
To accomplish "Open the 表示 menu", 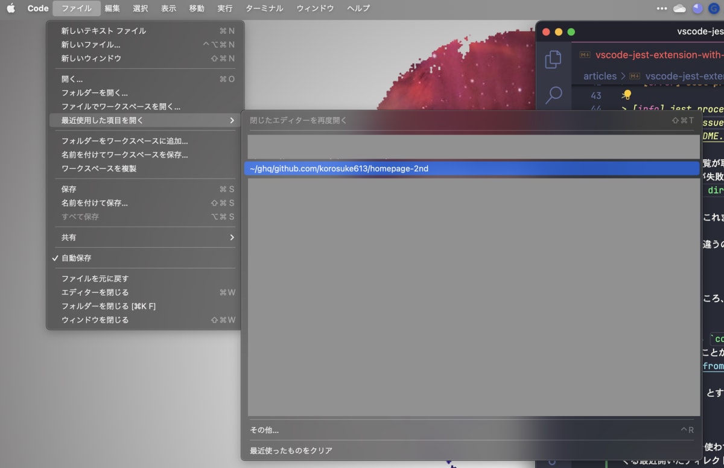I will (169, 8).
